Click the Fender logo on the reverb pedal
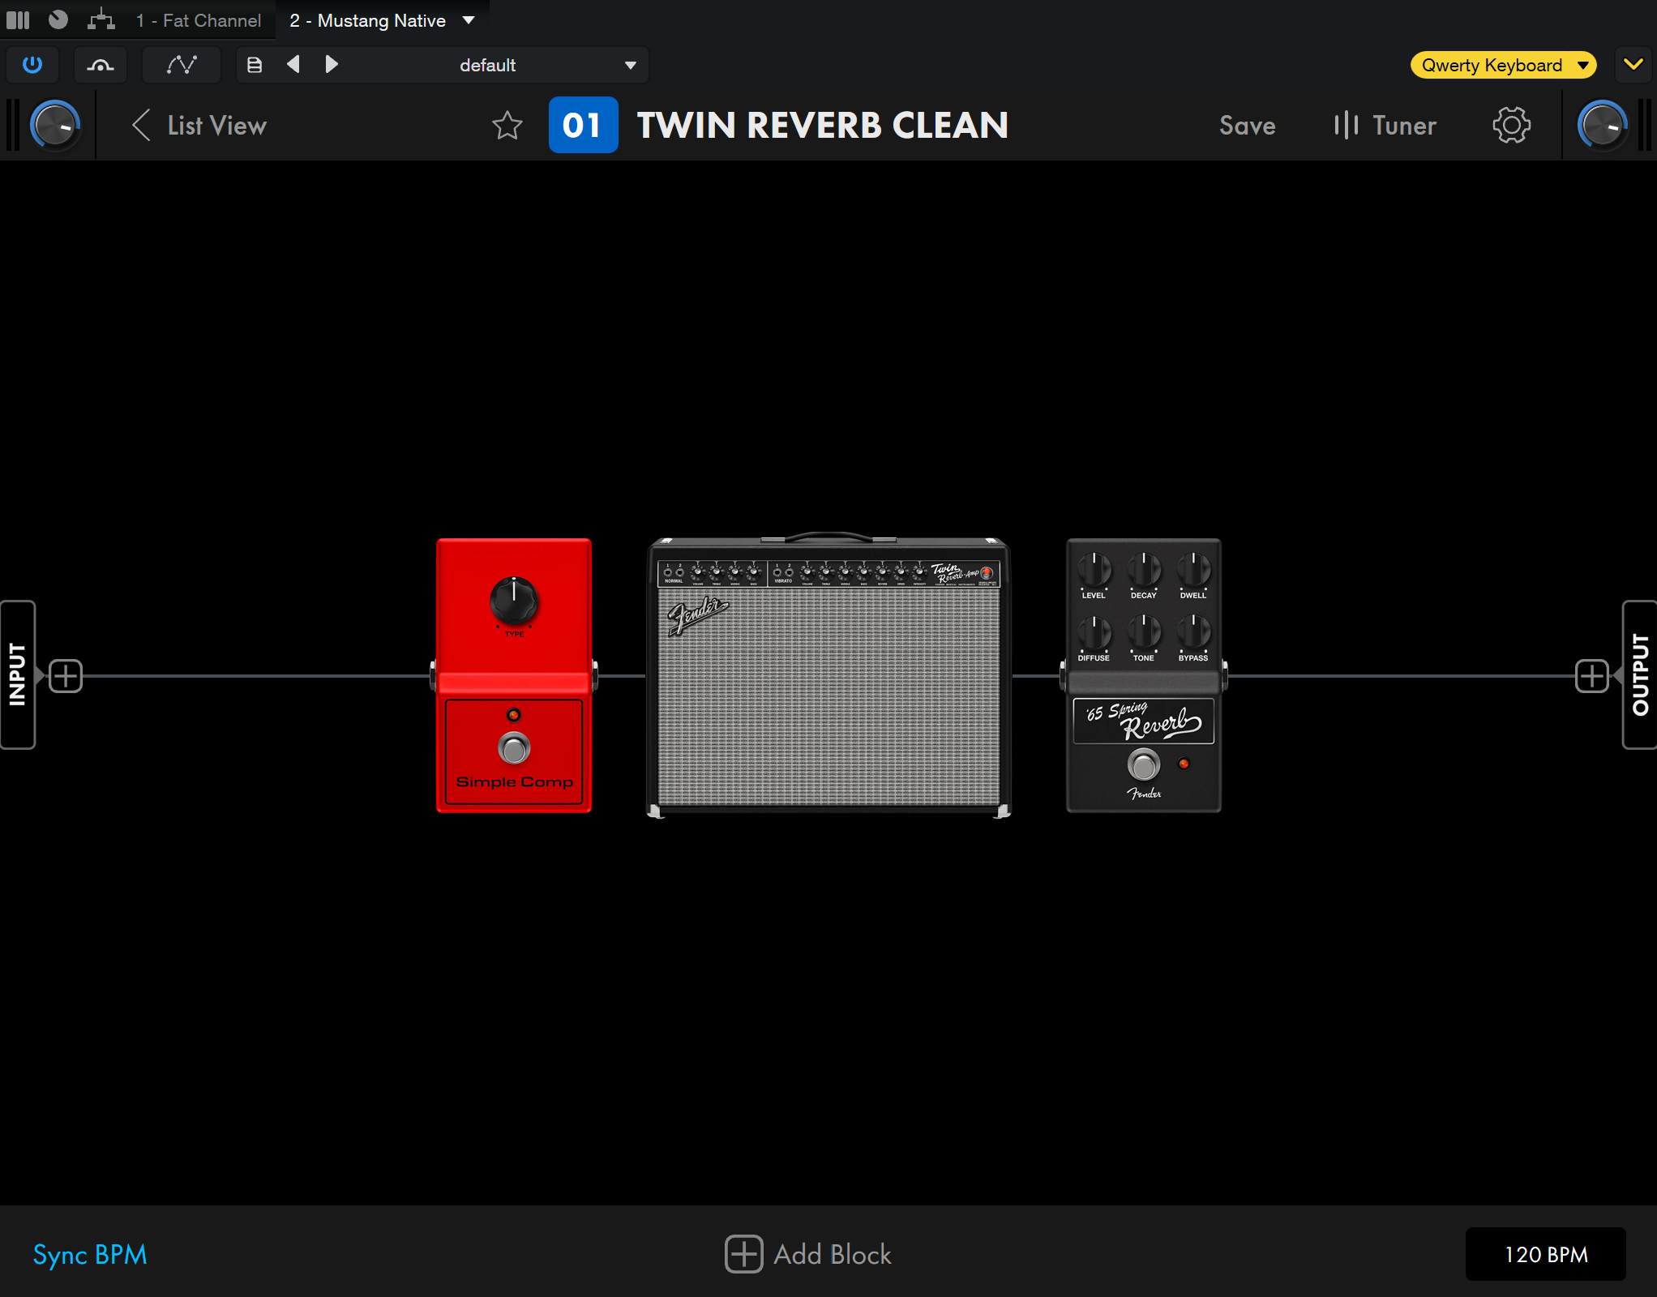Viewport: 1657px width, 1297px height. point(1144,794)
